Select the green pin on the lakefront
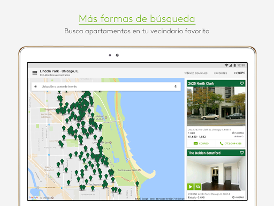The width and height of the screenshot is (274, 206). (x=137, y=184)
